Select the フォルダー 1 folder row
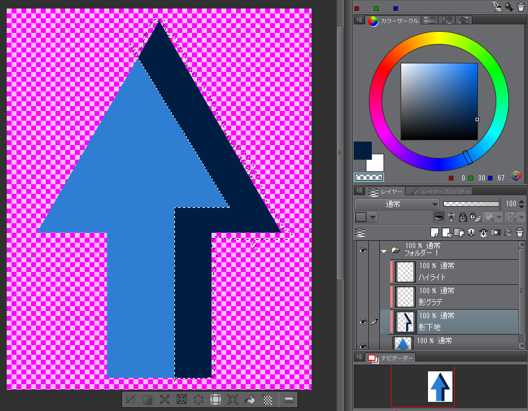 pos(449,249)
